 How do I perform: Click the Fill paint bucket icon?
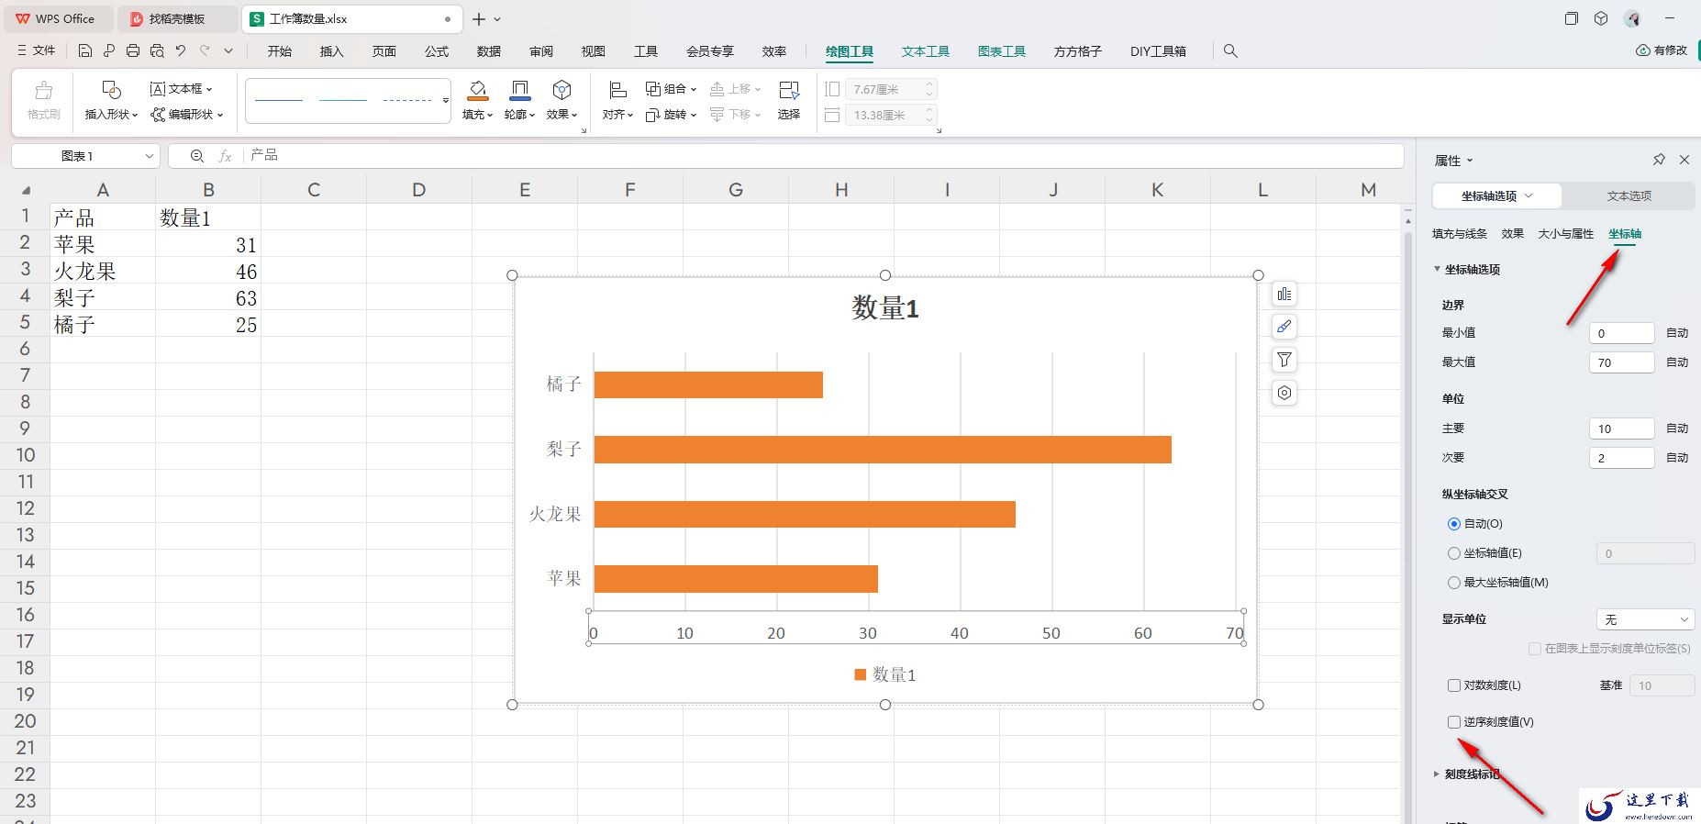[477, 90]
